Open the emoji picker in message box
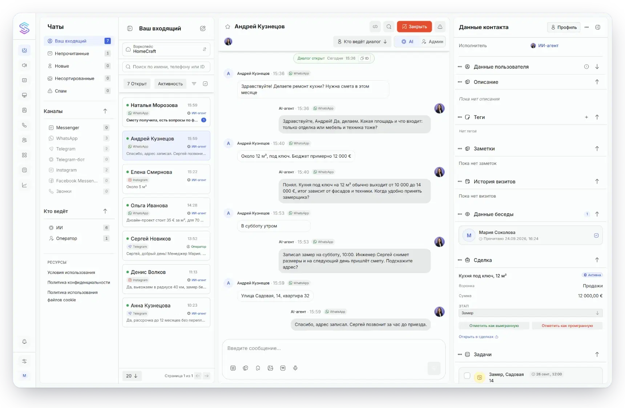This screenshot has height=408, width=625. click(233, 368)
